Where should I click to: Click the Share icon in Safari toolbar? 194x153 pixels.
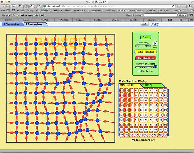tap(39, 6)
